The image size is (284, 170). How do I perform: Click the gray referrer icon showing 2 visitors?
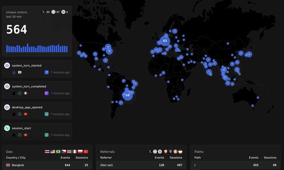click(63, 12)
